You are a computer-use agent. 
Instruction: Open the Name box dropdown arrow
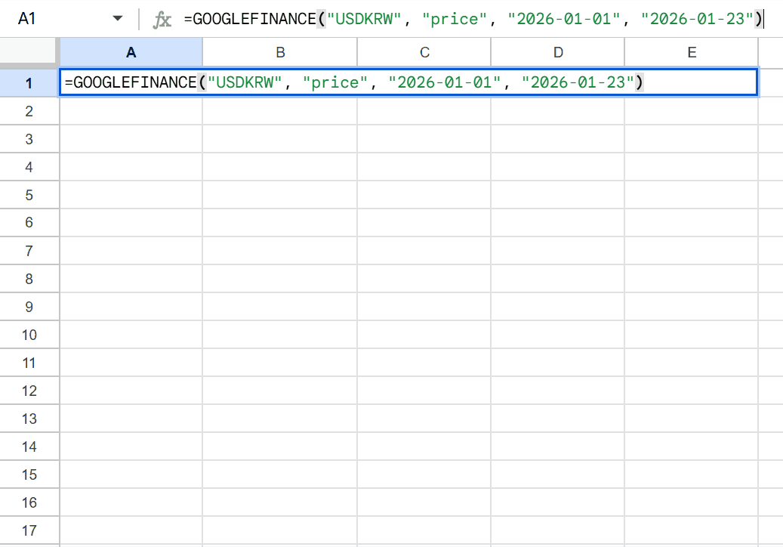coord(117,19)
